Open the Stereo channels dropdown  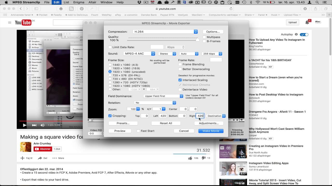[x=167, y=54]
